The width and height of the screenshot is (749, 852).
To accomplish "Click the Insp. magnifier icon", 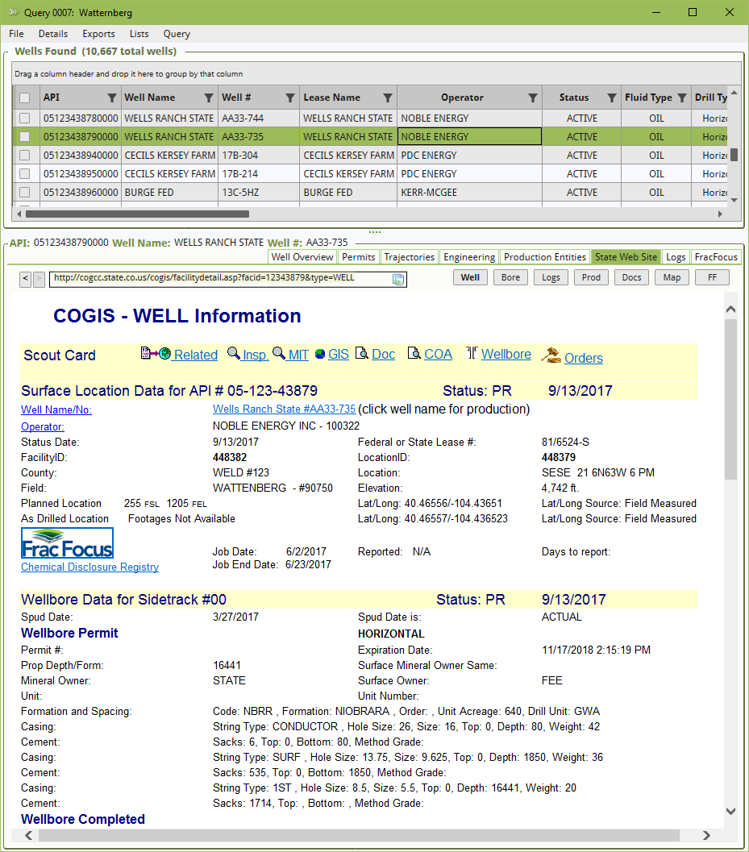I will coord(234,353).
